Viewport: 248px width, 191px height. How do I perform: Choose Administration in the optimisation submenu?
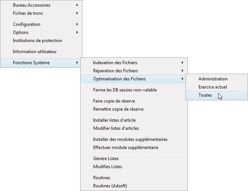pos(217,79)
